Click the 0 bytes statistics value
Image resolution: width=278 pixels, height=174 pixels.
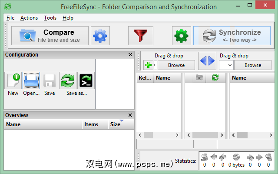pyautogui.click(x=236, y=165)
